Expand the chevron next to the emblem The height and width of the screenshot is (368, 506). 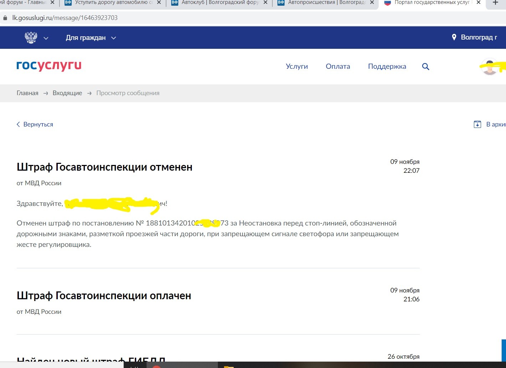[46, 38]
